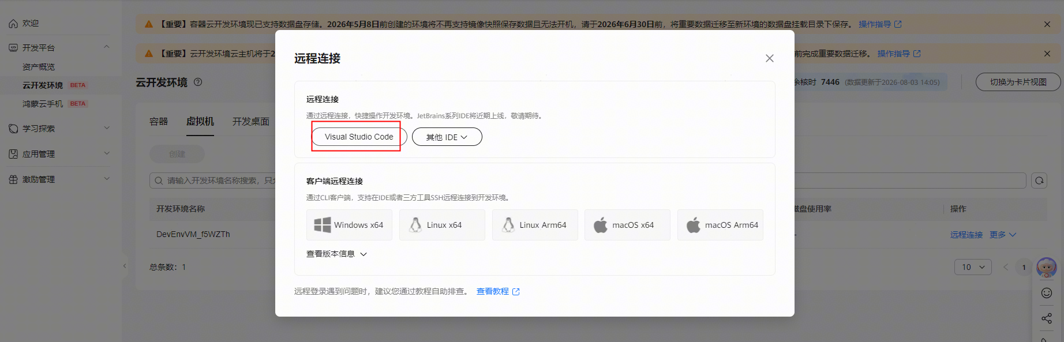Click the 学习探索 icon
The image size is (1064, 342).
coord(13,129)
